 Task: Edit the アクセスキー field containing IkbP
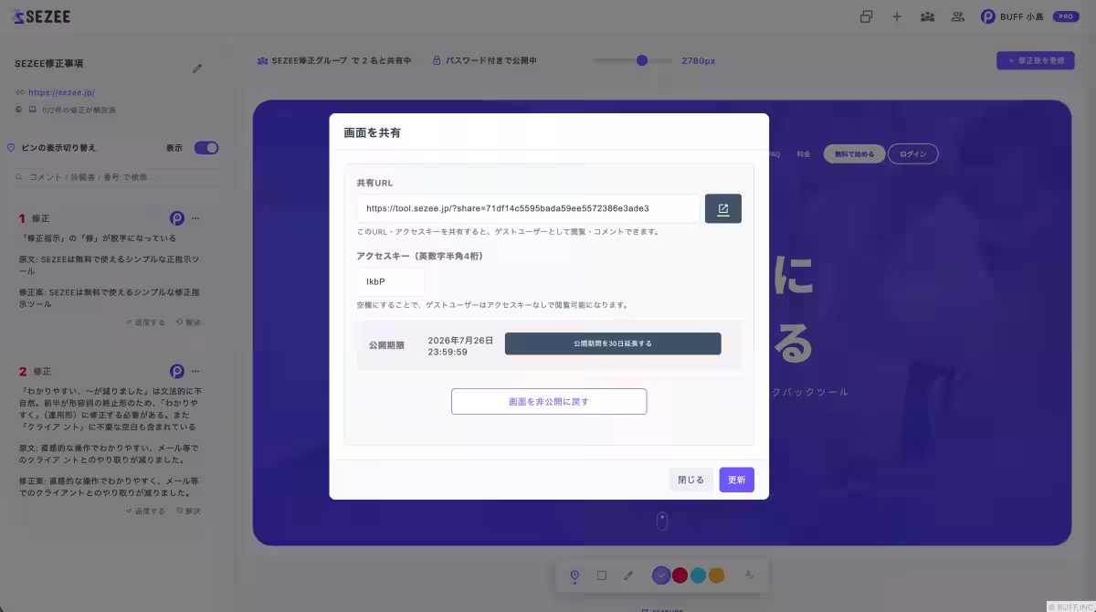[x=391, y=281]
